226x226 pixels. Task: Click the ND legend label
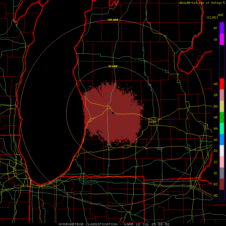(x=215, y=196)
